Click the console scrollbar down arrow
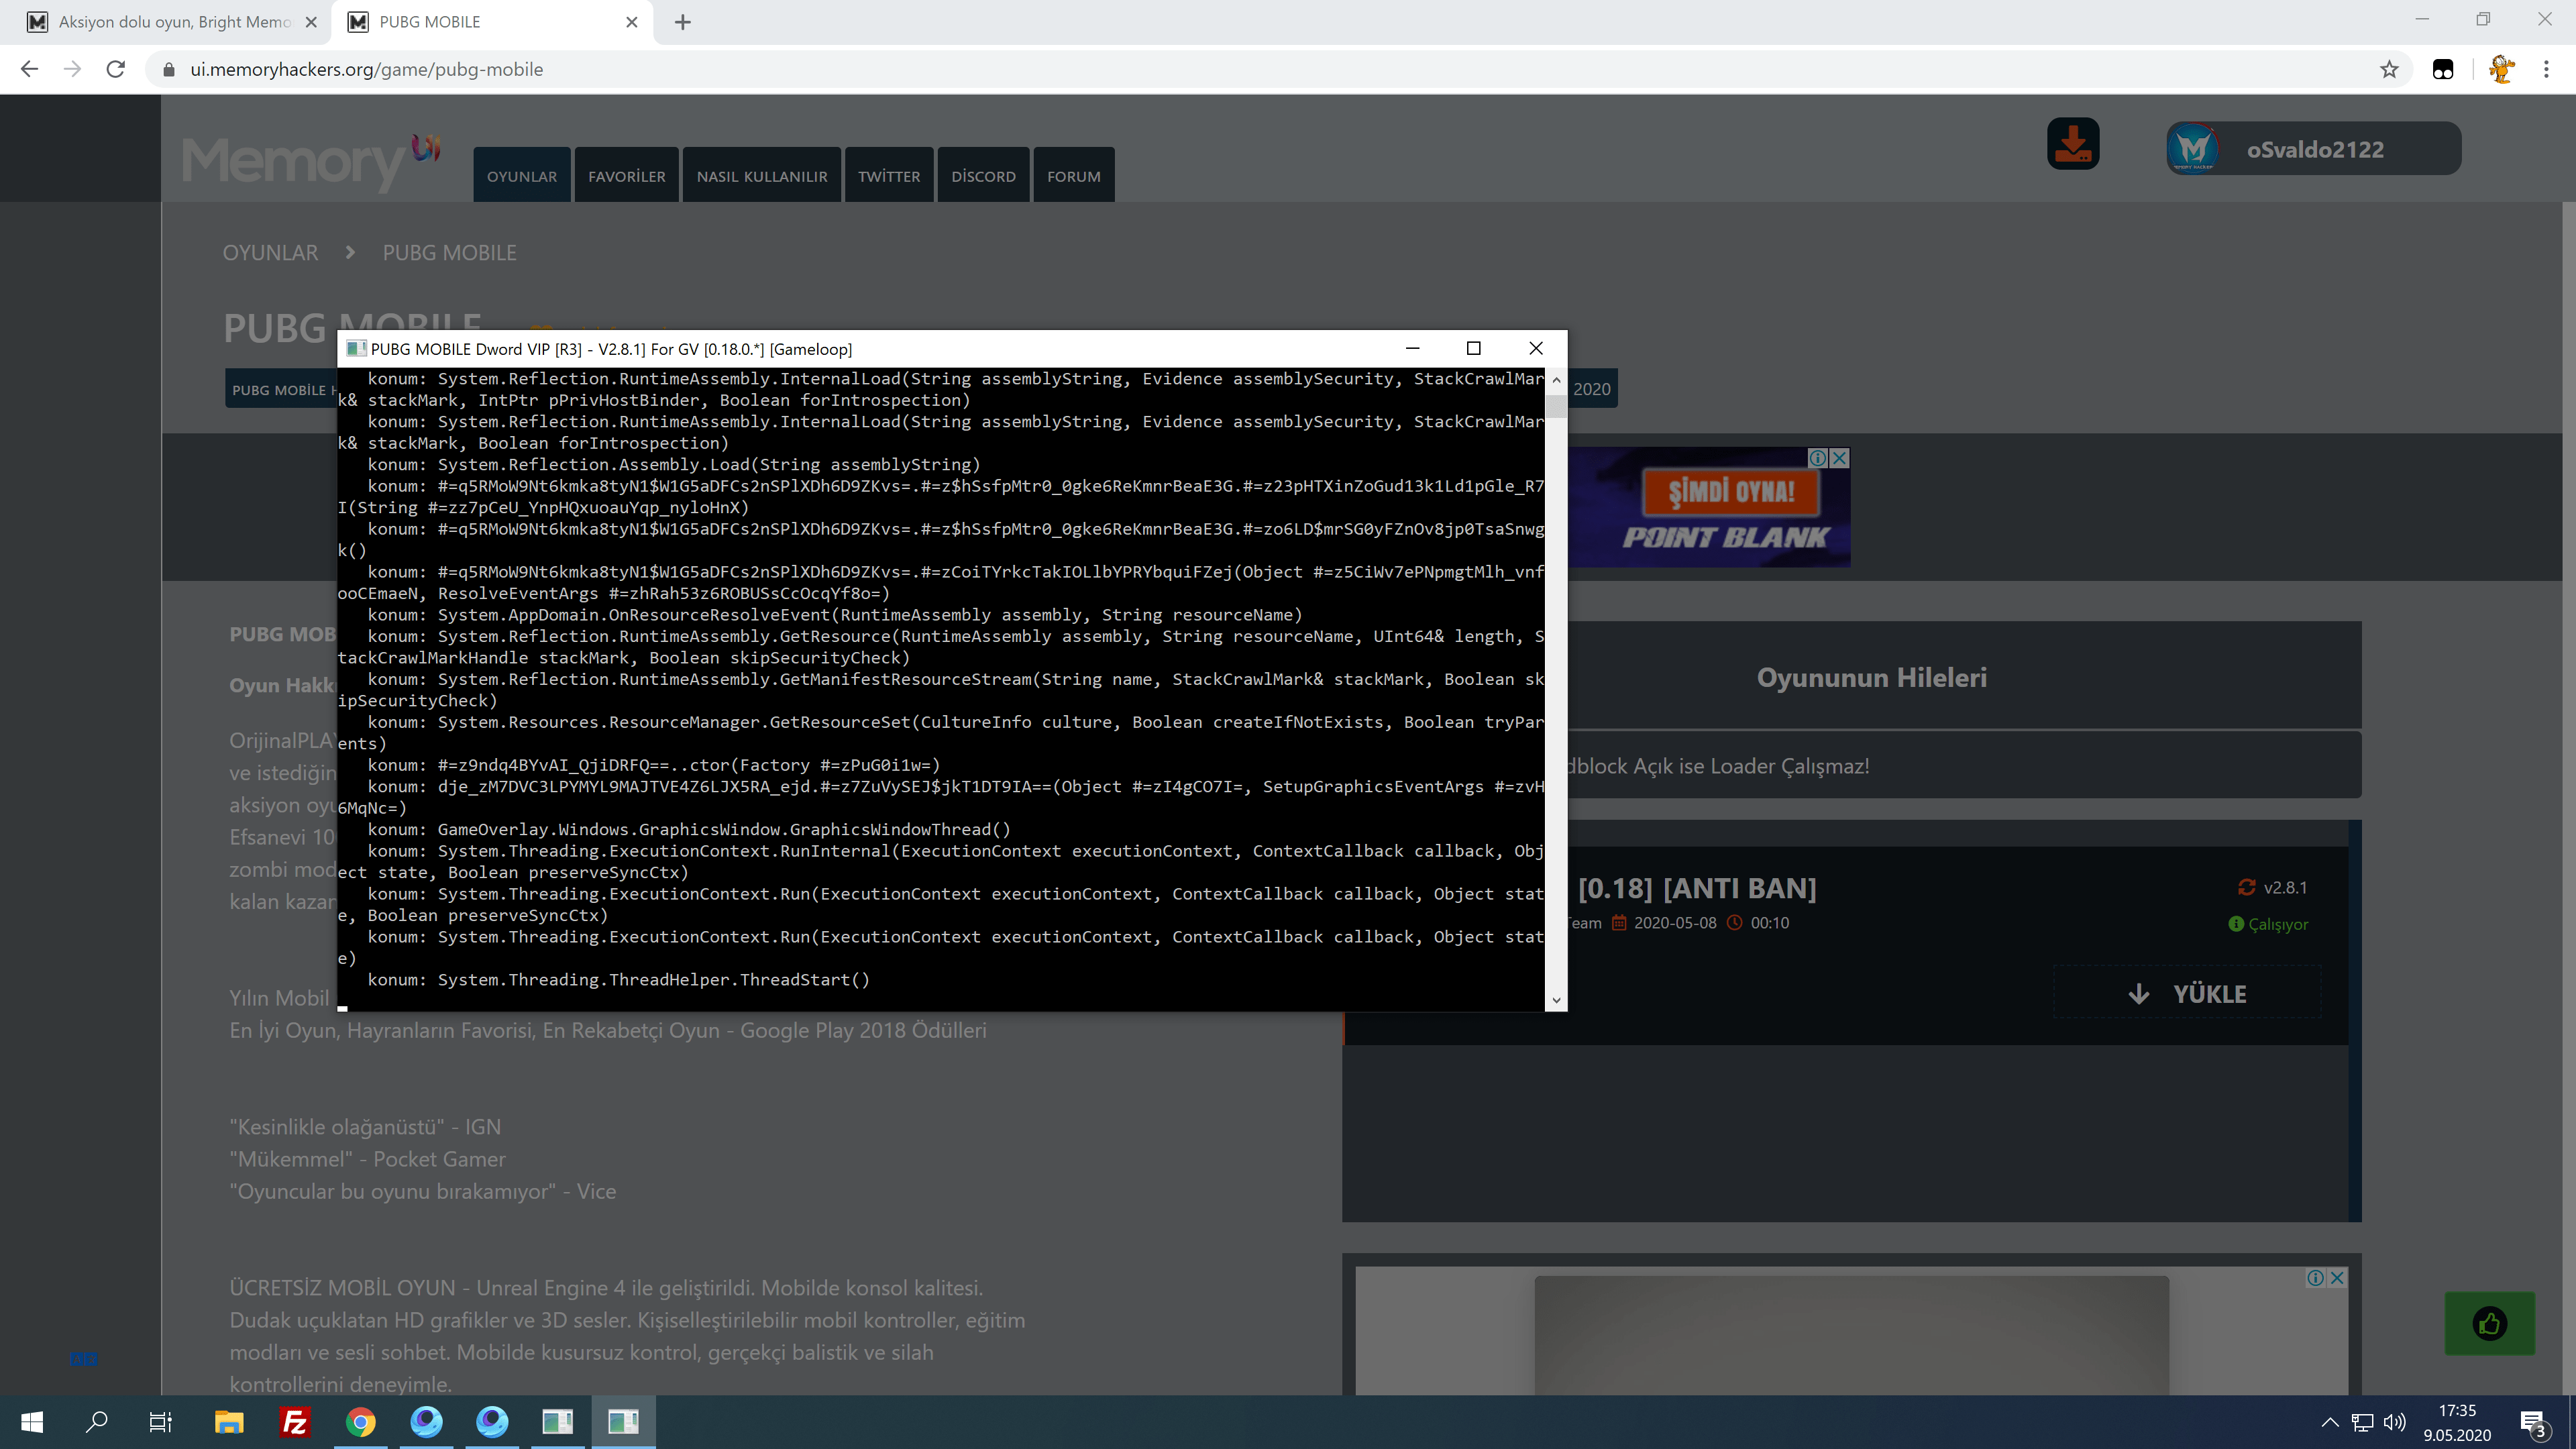Viewport: 2576px width, 1449px height. point(1556,1000)
